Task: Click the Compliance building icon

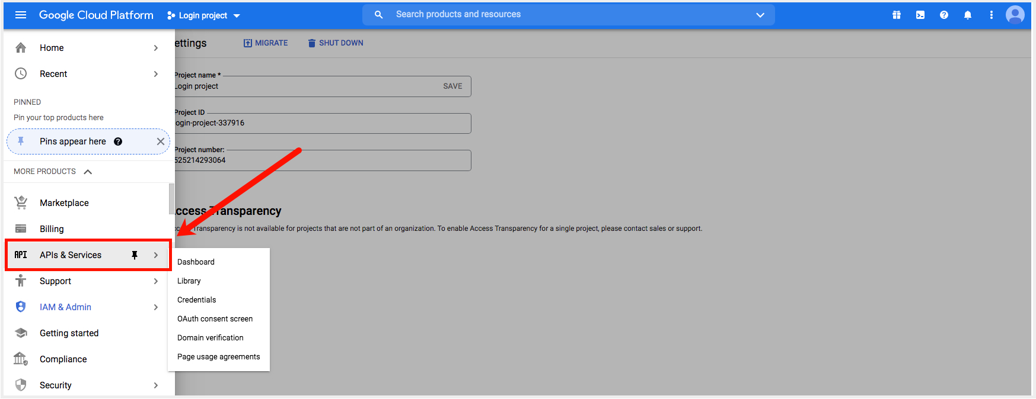Action: coord(21,359)
